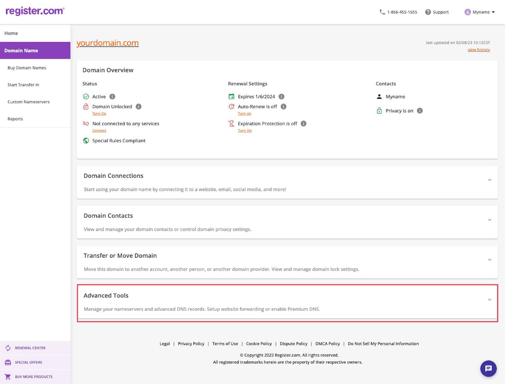Click the Special Offers gift icon
Screen dimensions: 505x384
point(8,362)
